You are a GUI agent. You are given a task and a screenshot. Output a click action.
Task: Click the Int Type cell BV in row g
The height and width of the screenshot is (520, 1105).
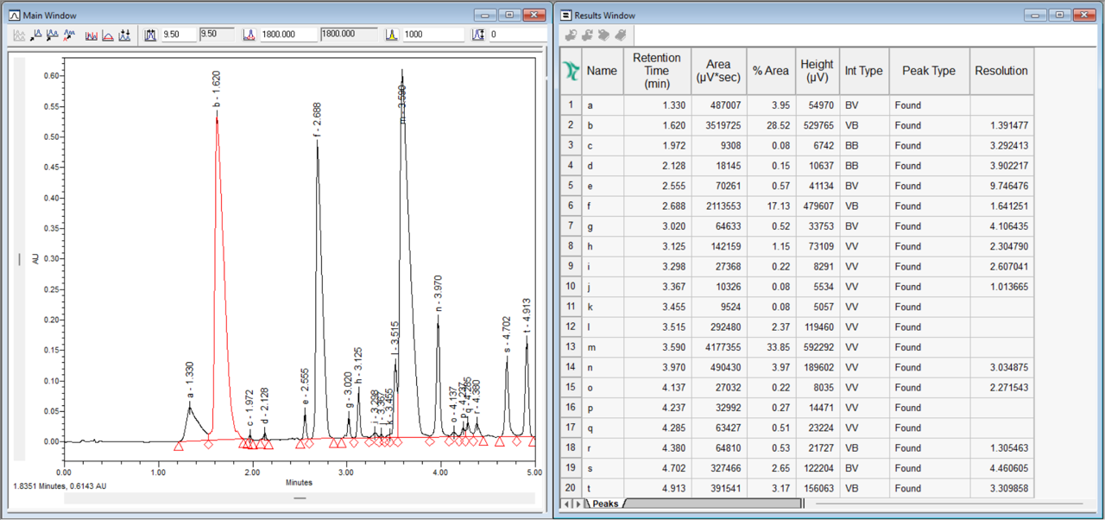[x=864, y=226]
